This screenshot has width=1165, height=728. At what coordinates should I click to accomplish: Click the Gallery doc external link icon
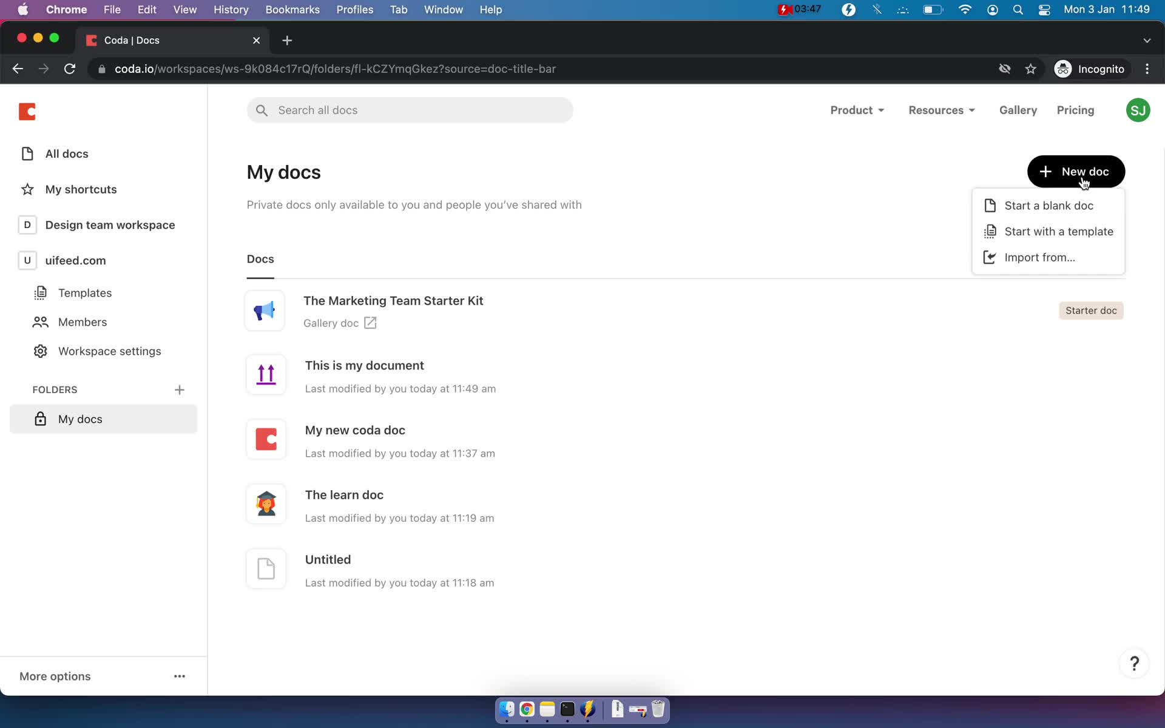pos(370,323)
